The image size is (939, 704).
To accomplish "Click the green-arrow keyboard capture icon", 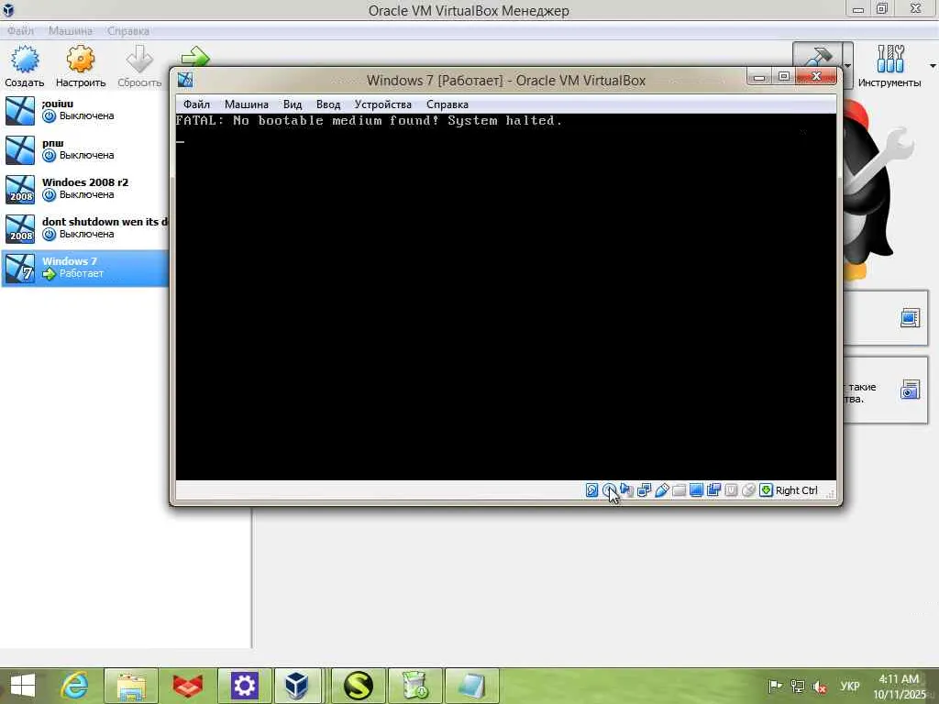I will coord(766,490).
